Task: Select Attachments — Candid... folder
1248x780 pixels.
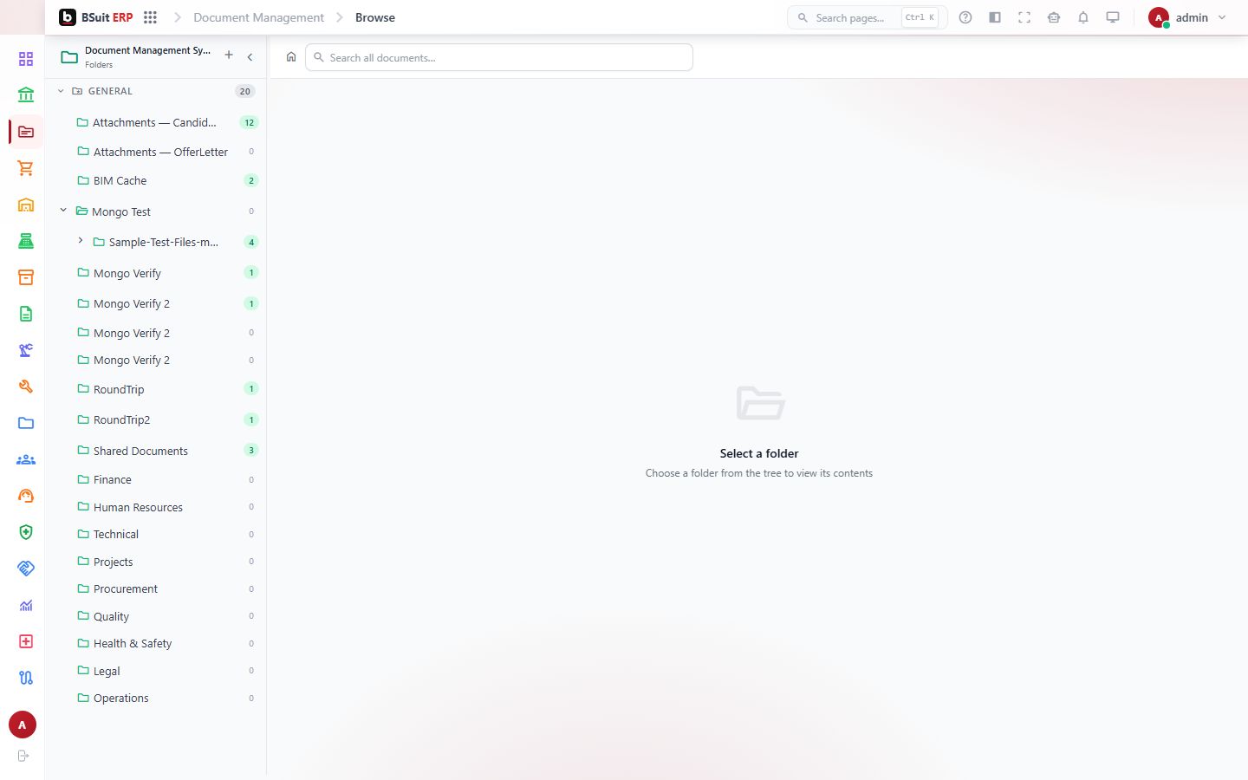Action: tap(156, 122)
